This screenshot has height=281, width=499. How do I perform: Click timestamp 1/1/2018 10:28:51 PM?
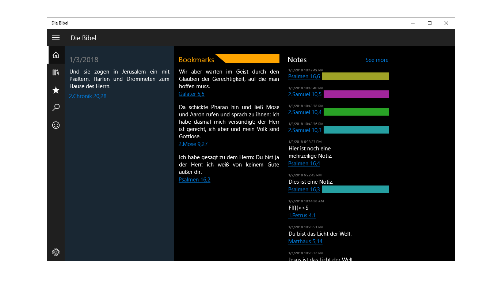click(x=306, y=227)
